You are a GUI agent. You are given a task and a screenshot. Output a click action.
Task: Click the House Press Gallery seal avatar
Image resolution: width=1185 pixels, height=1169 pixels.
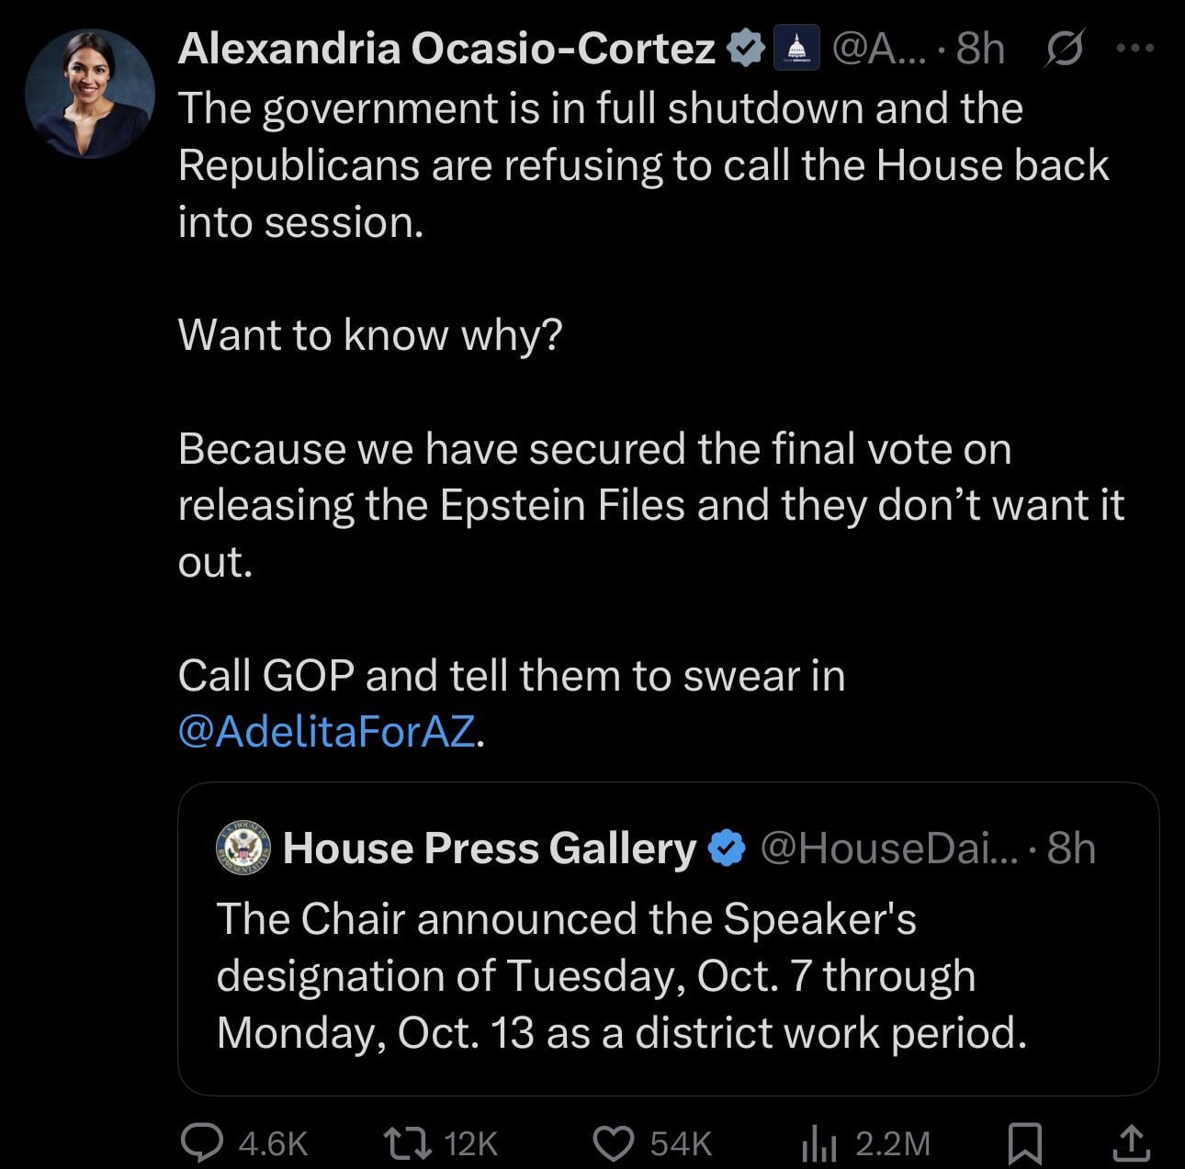pos(243,848)
